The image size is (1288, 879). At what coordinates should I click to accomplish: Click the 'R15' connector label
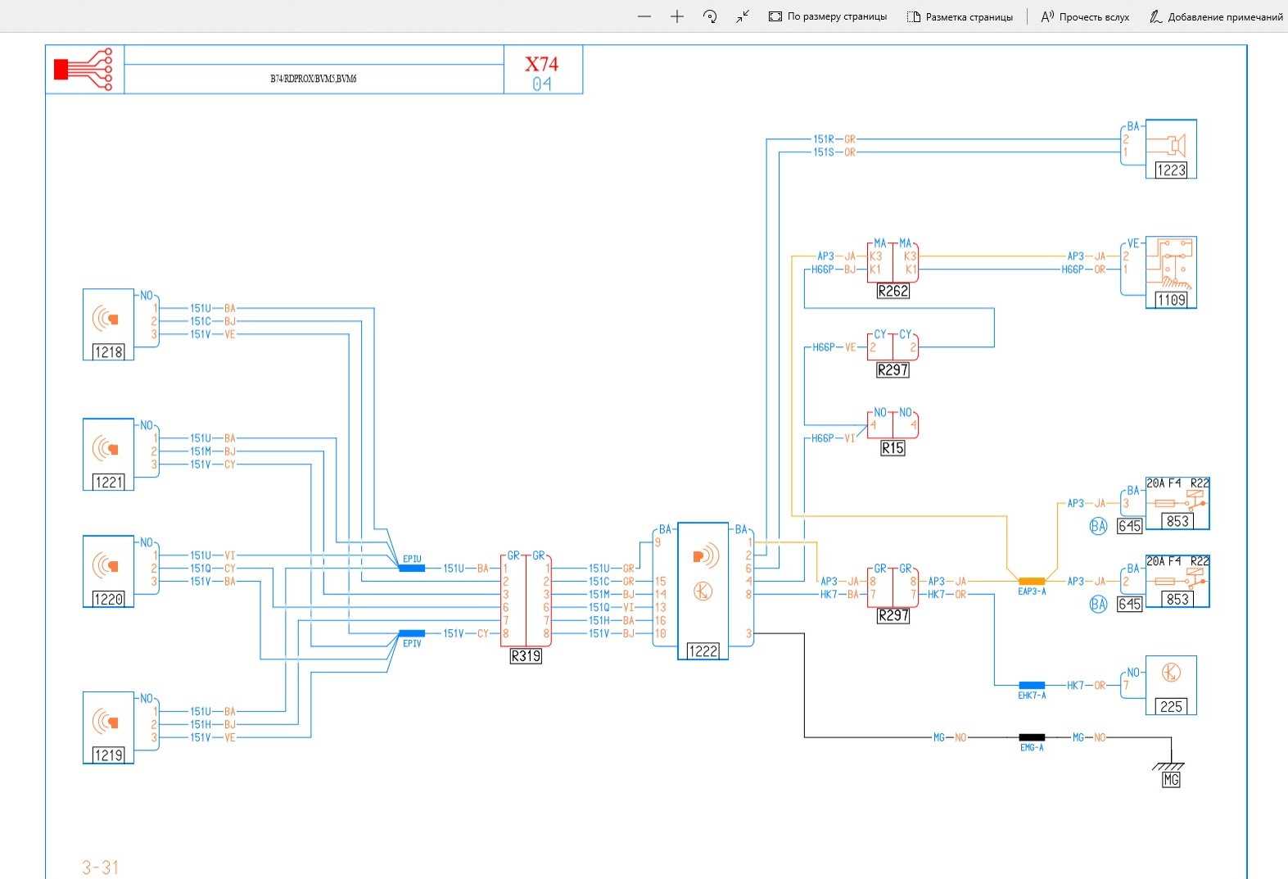(x=893, y=448)
